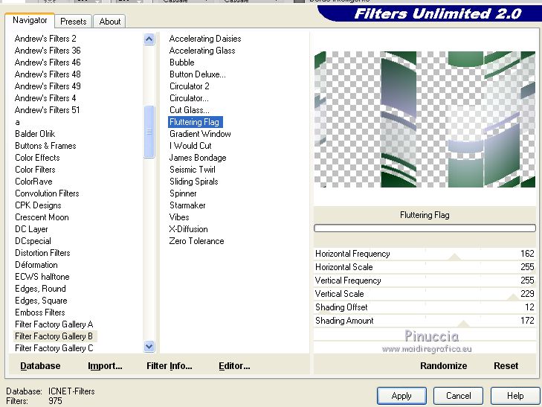Open the About tab
The height and width of the screenshot is (407, 542).
(109, 22)
